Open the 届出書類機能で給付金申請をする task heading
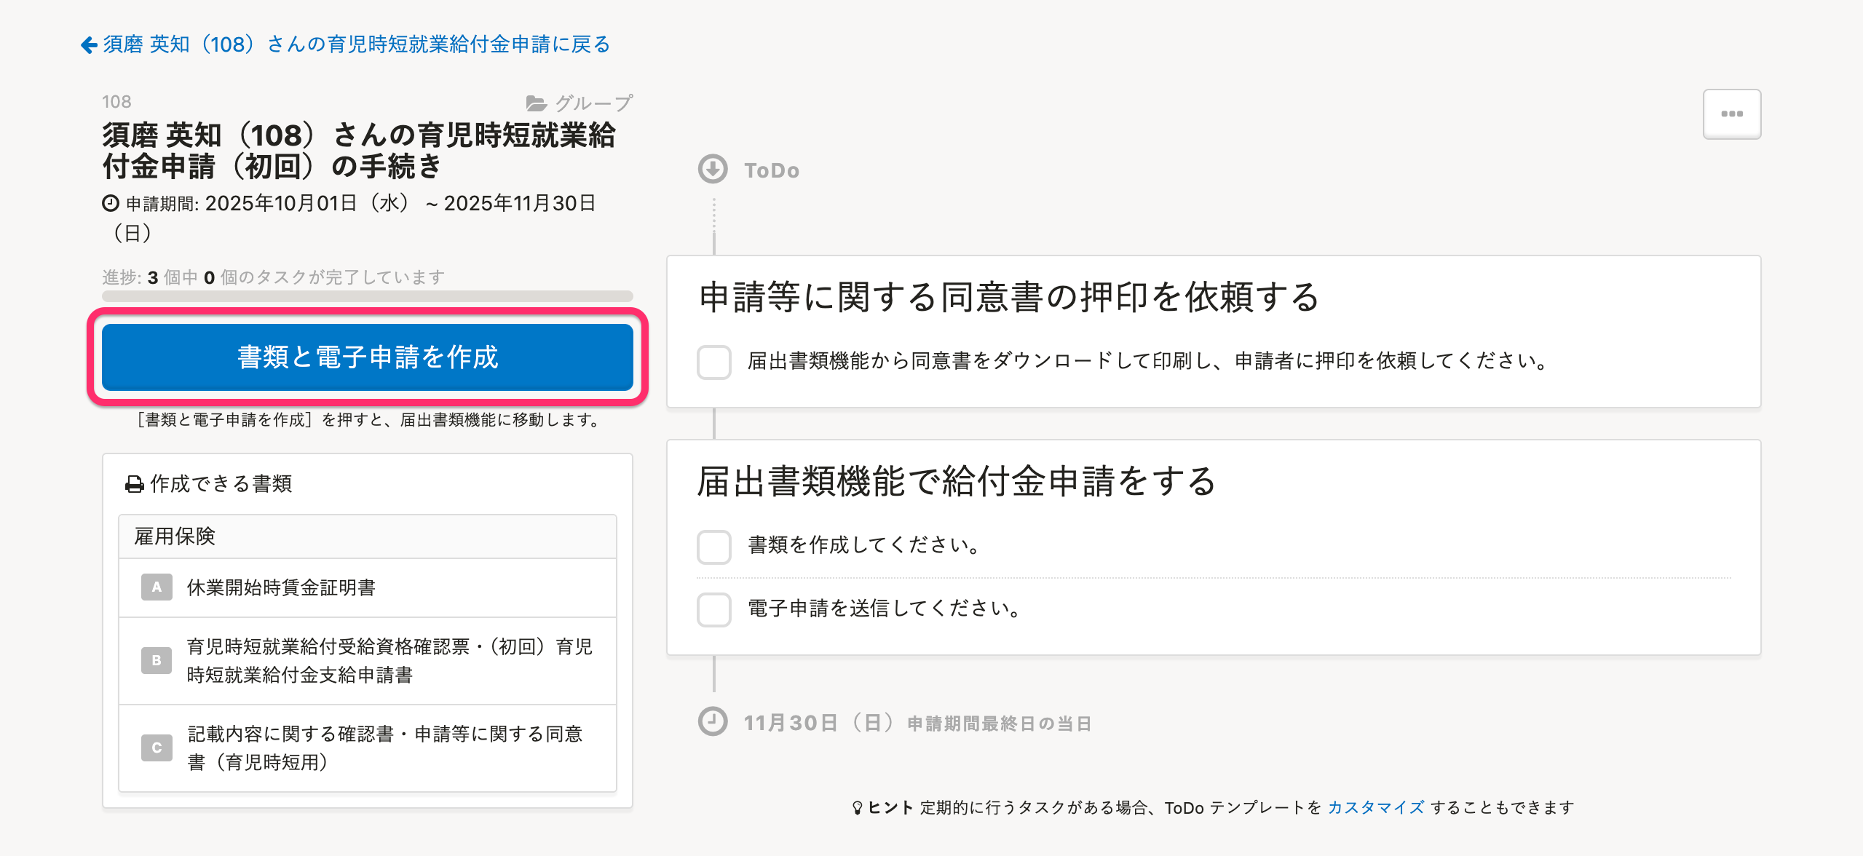The width and height of the screenshot is (1863, 856). [x=956, y=481]
